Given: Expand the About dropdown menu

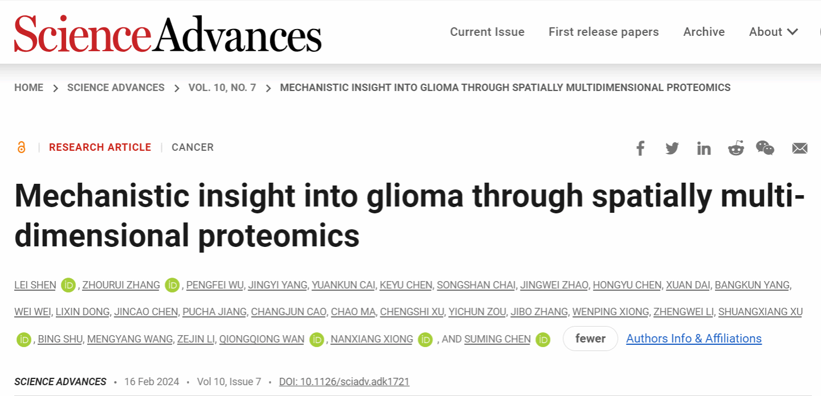Looking at the screenshot, I should click(x=773, y=32).
